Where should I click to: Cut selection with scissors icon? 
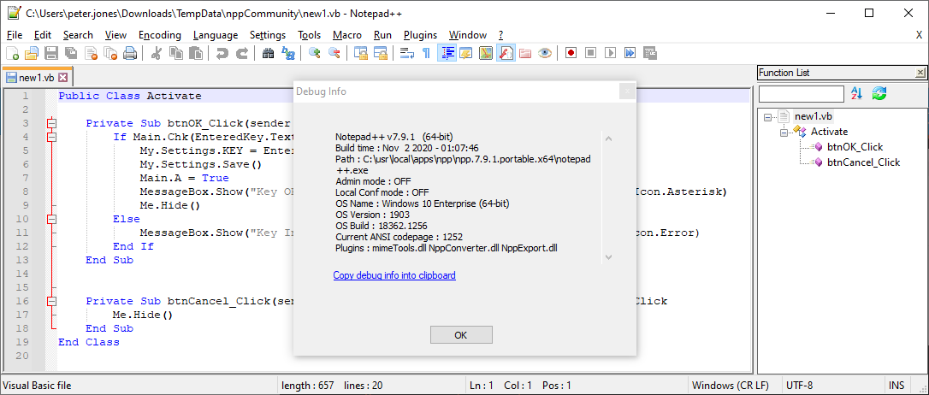[157, 53]
